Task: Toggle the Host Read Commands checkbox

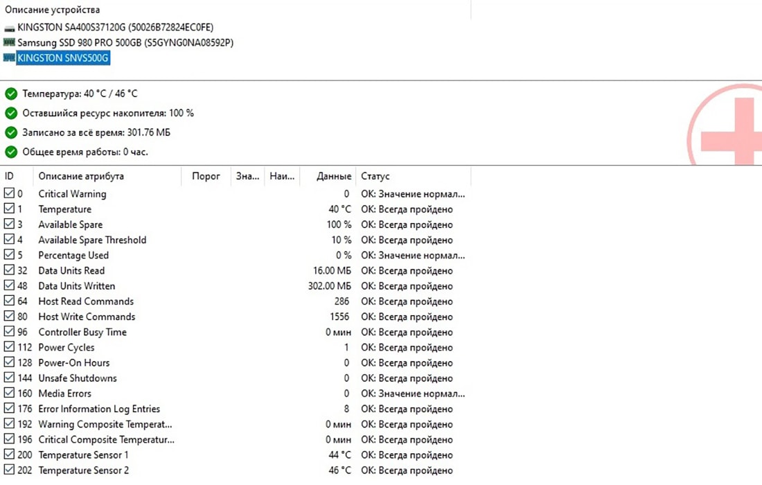Action: (x=9, y=300)
